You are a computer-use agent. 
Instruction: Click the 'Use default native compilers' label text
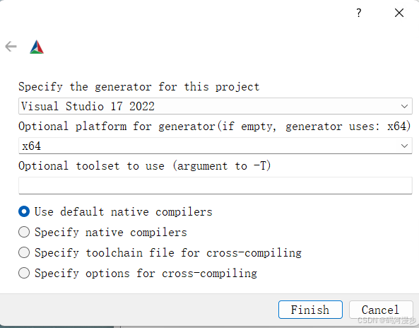(x=124, y=212)
